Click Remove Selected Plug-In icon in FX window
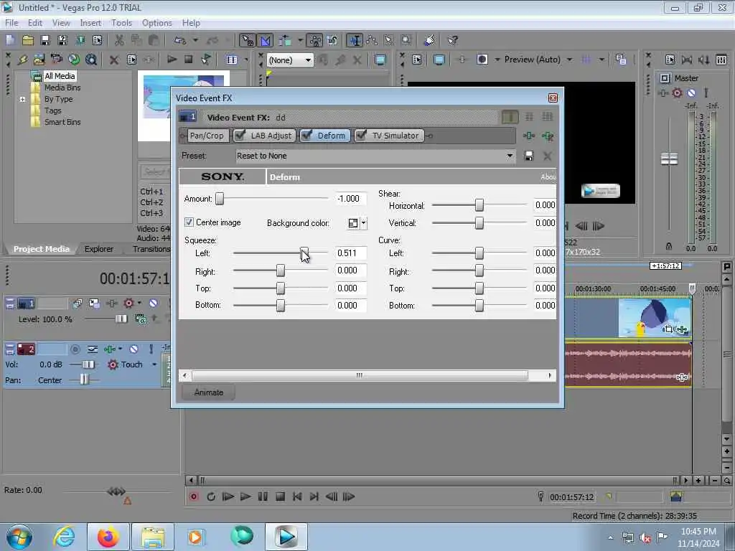 pos(547,136)
